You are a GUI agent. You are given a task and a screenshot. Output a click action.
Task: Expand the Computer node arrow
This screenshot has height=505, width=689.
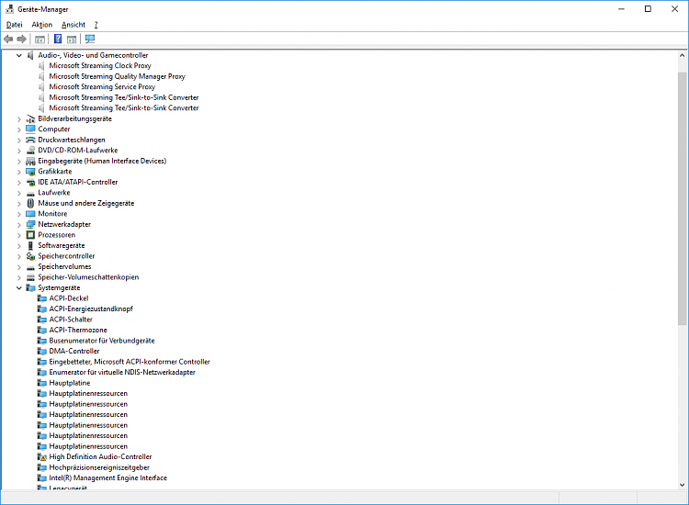[x=19, y=129]
